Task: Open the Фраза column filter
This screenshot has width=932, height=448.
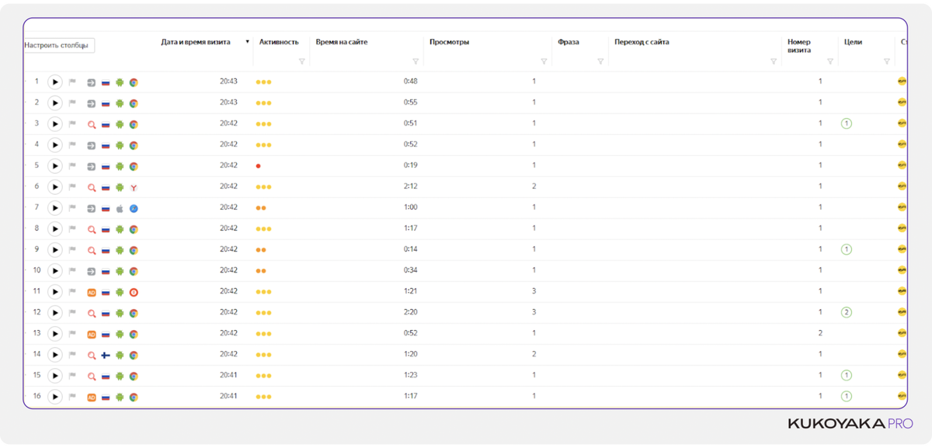Action: [x=600, y=61]
